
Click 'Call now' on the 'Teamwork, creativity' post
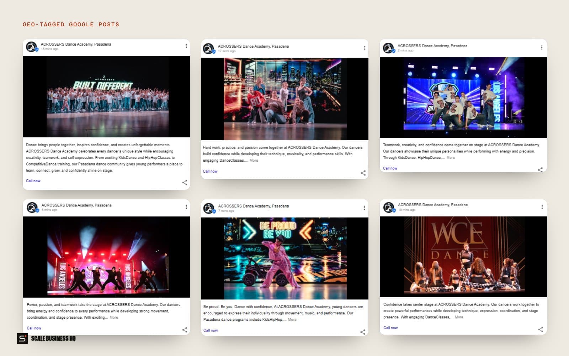(x=390, y=168)
